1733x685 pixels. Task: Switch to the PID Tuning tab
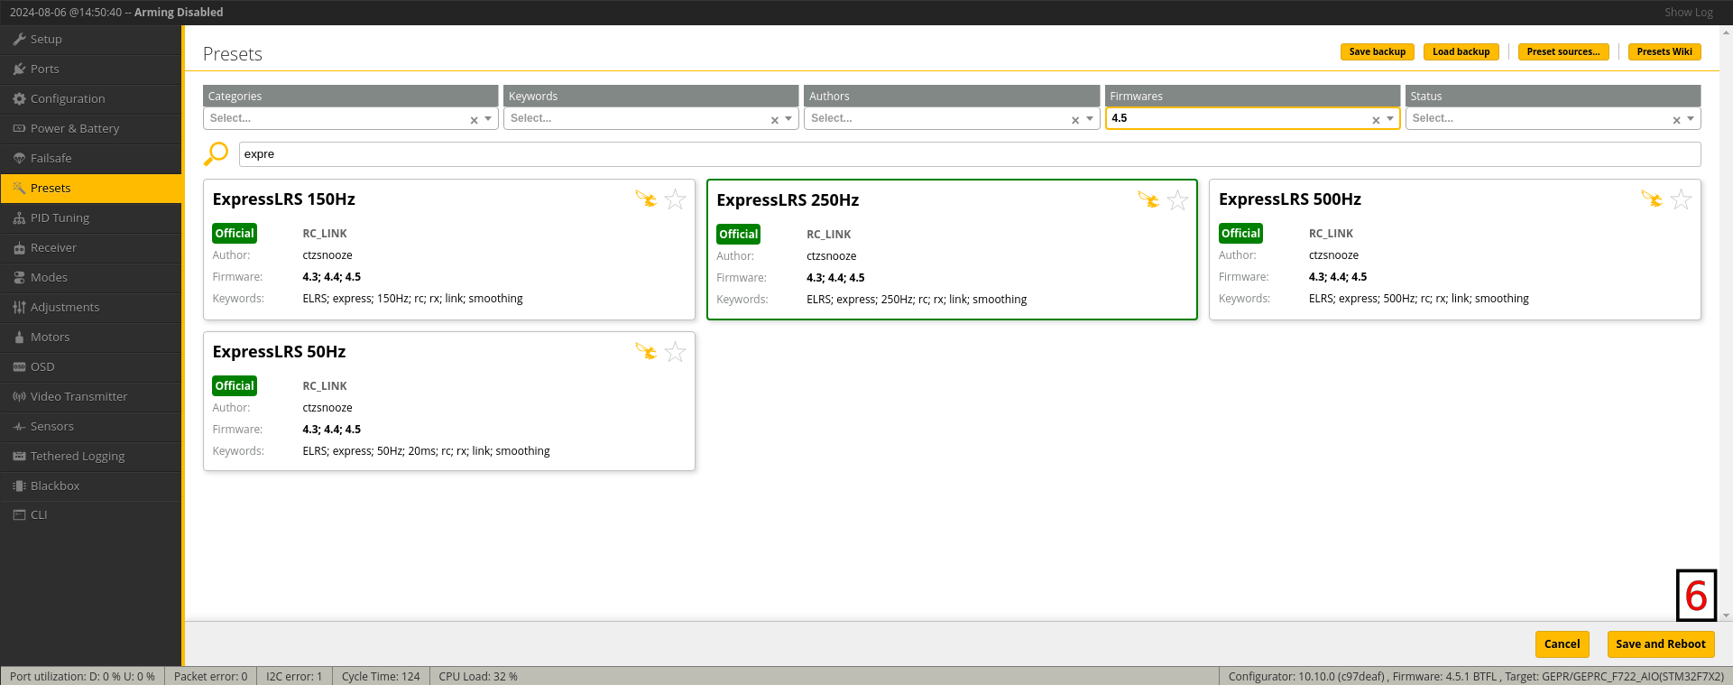pos(91,218)
